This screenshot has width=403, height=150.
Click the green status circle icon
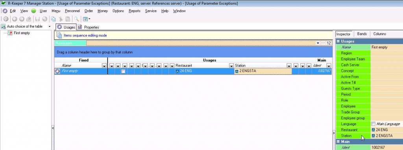(x=34, y=11)
